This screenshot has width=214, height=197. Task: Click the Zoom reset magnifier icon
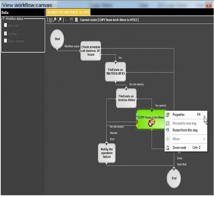point(168,147)
